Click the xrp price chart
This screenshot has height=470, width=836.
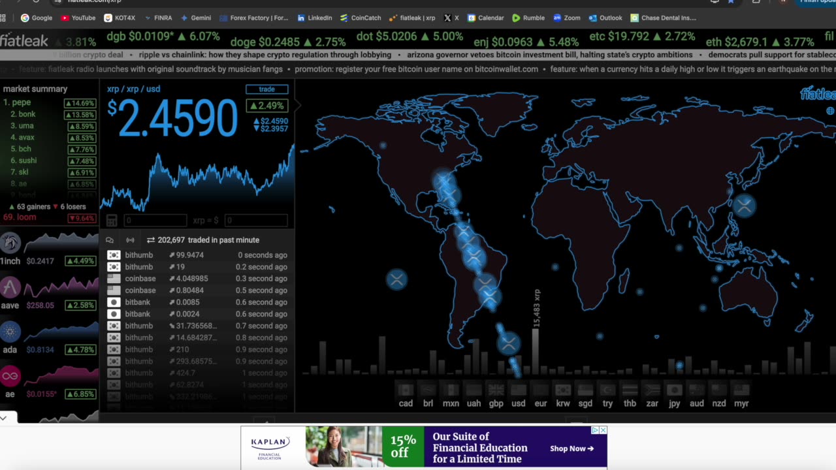pos(197,176)
